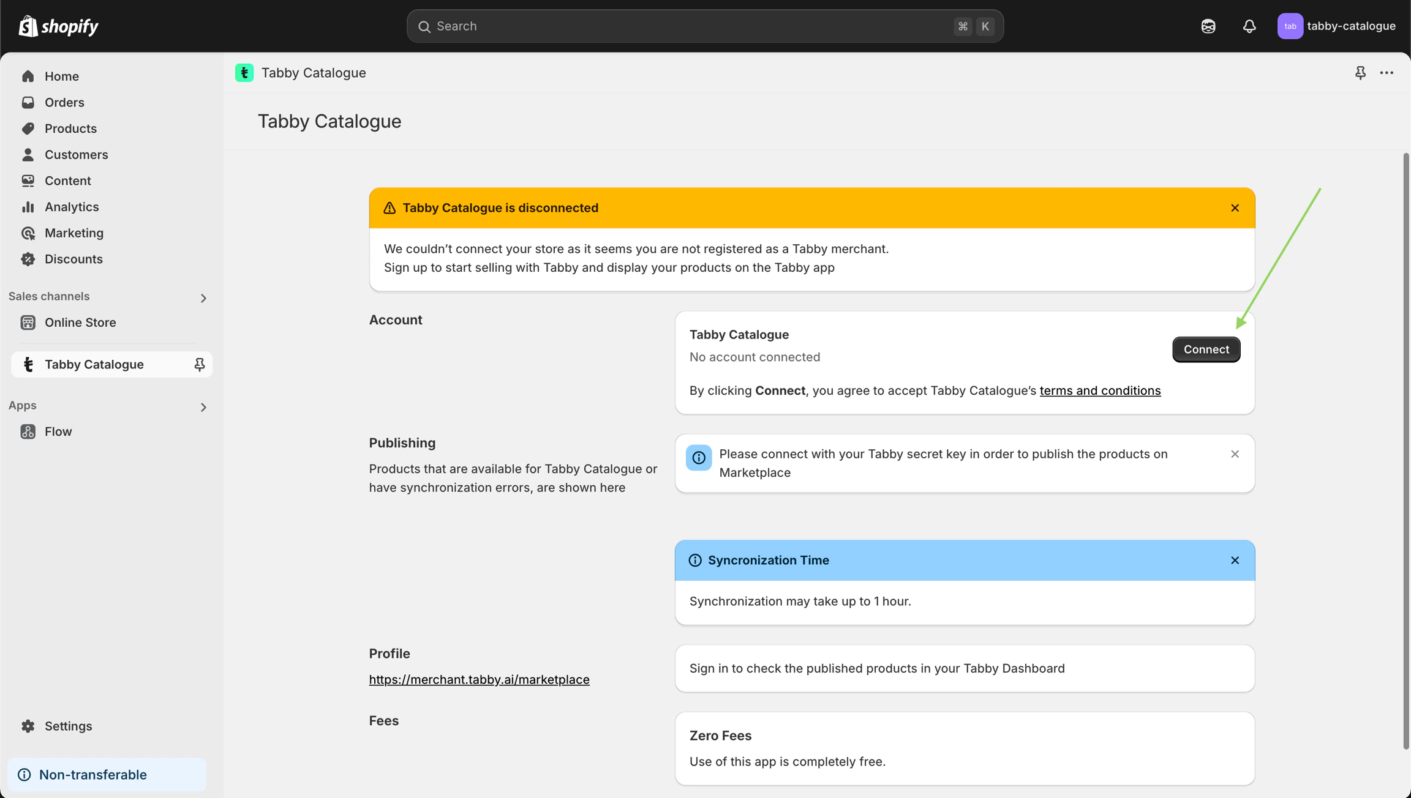Dismiss the disconnected warning banner
Viewport: 1411px width, 798px height.
point(1235,208)
